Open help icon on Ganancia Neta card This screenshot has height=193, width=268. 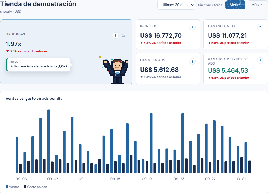coord(260,27)
